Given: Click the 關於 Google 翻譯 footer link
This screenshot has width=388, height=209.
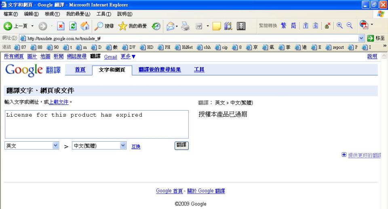Looking at the screenshot, I should [206, 191].
